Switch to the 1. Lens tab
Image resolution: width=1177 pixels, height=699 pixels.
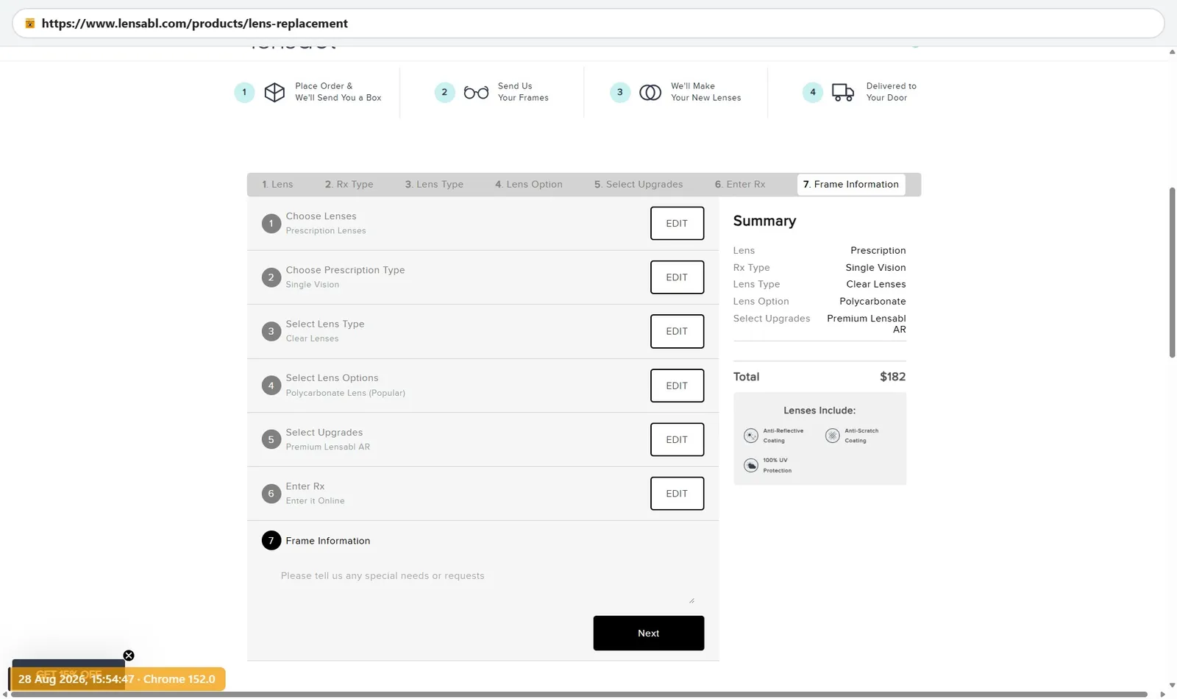coord(277,185)
